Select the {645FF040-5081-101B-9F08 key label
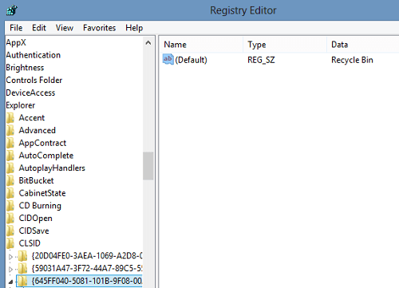This screenshot has width=399, height=288. (x=87, y=281)
